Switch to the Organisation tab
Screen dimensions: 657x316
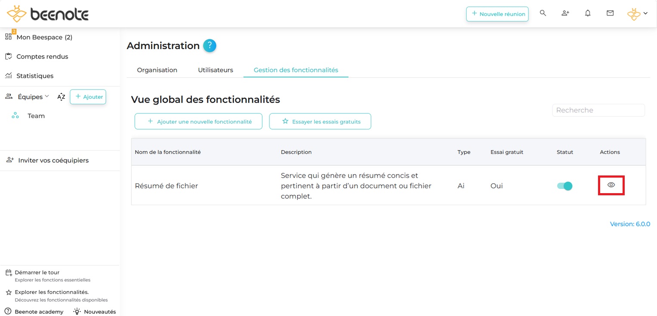click(157, 70)
